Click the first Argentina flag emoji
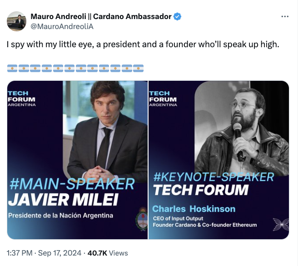The image size is (298, 266). pyautogui.click(x=12, y=68)
